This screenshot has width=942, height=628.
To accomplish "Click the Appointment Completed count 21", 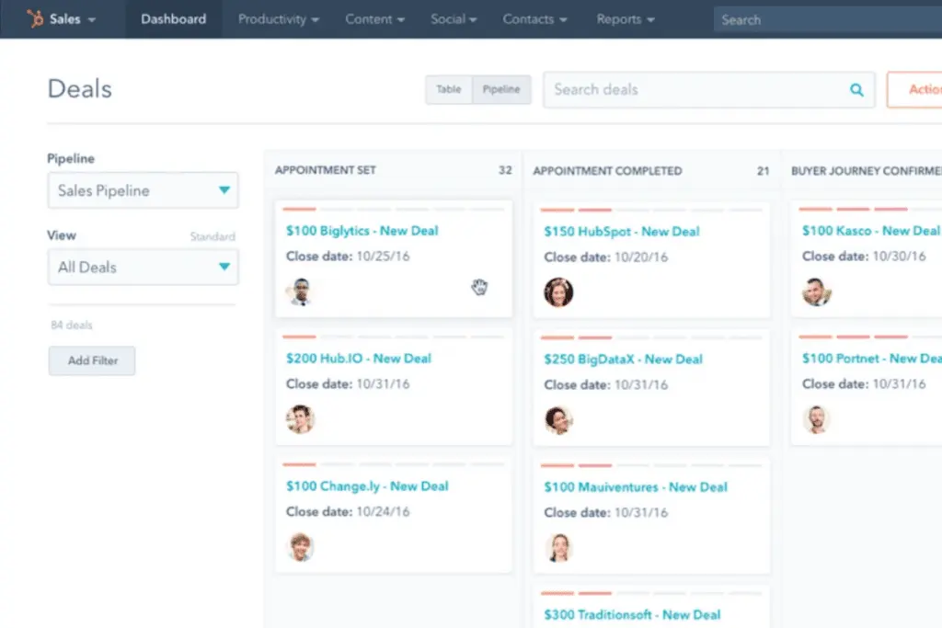I will click(763, 171).
